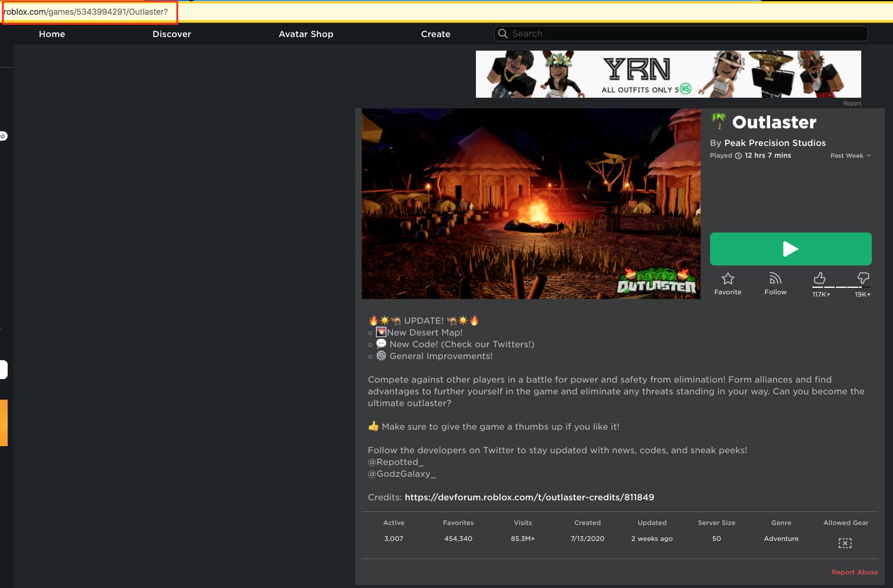This screenshot has width=893, height=588.
Task: Click the Updated 2 weeks ago value
Action: tap(652, 539)
